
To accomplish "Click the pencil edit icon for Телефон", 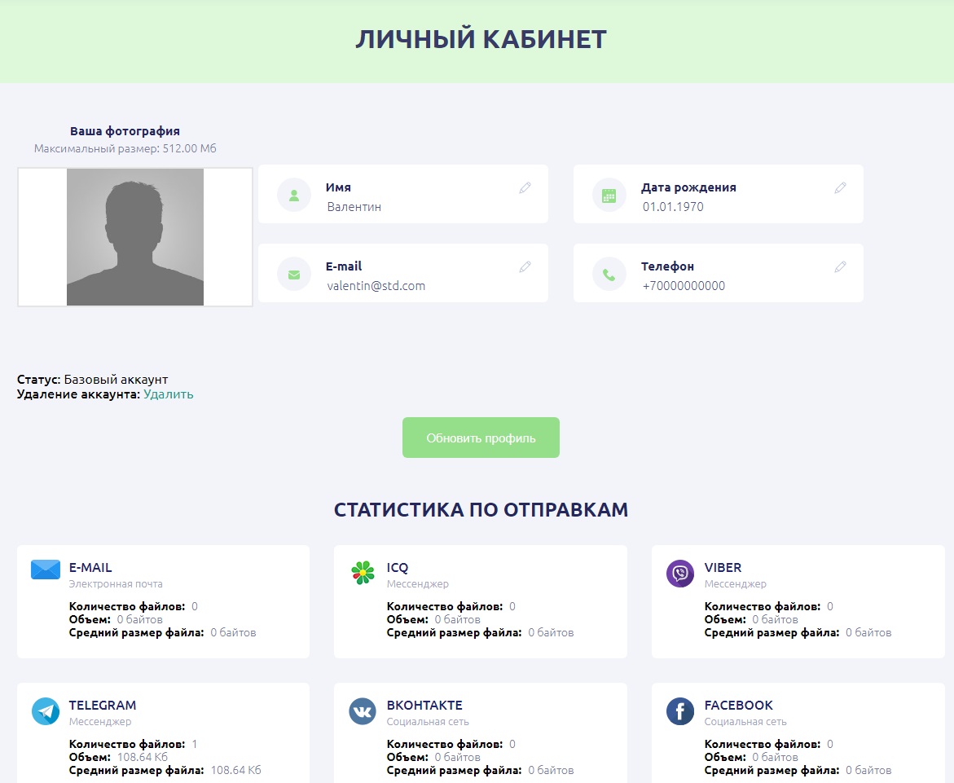I will (x=840, y=266).
